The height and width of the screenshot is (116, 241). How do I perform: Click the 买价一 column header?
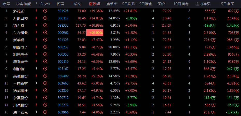coord(163,4)
